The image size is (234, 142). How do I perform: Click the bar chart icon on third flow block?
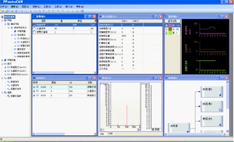pos(220,125)
